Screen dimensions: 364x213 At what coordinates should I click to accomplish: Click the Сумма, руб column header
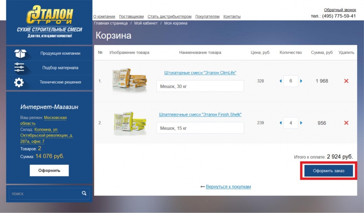pos(322,53)
